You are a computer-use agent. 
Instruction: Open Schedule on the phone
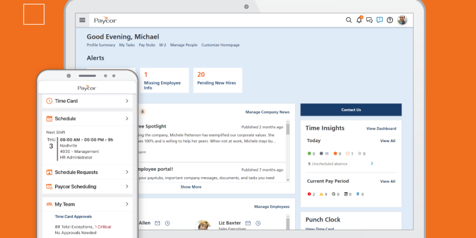coord(88,119)
